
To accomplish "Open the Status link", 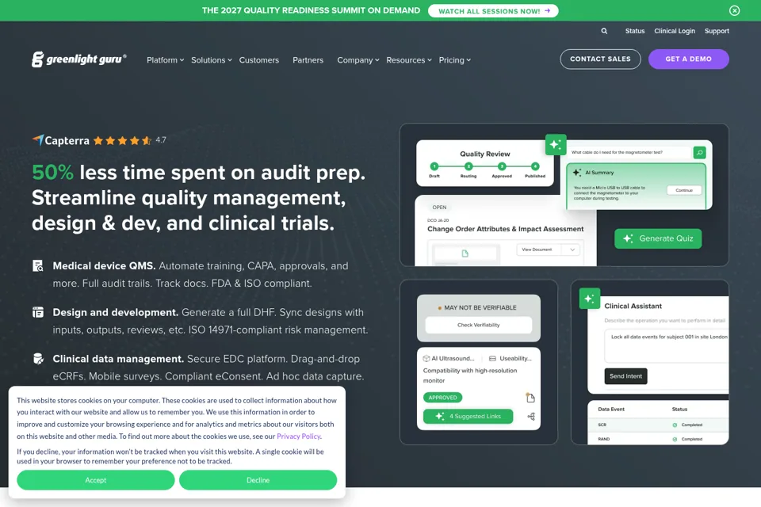I will (x=635, y=31).
